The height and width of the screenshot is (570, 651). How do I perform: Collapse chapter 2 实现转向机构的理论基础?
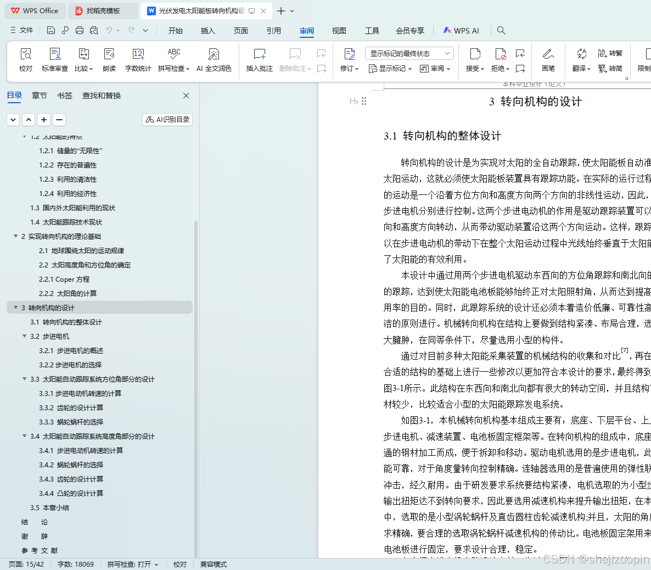(x=16, y=236)
